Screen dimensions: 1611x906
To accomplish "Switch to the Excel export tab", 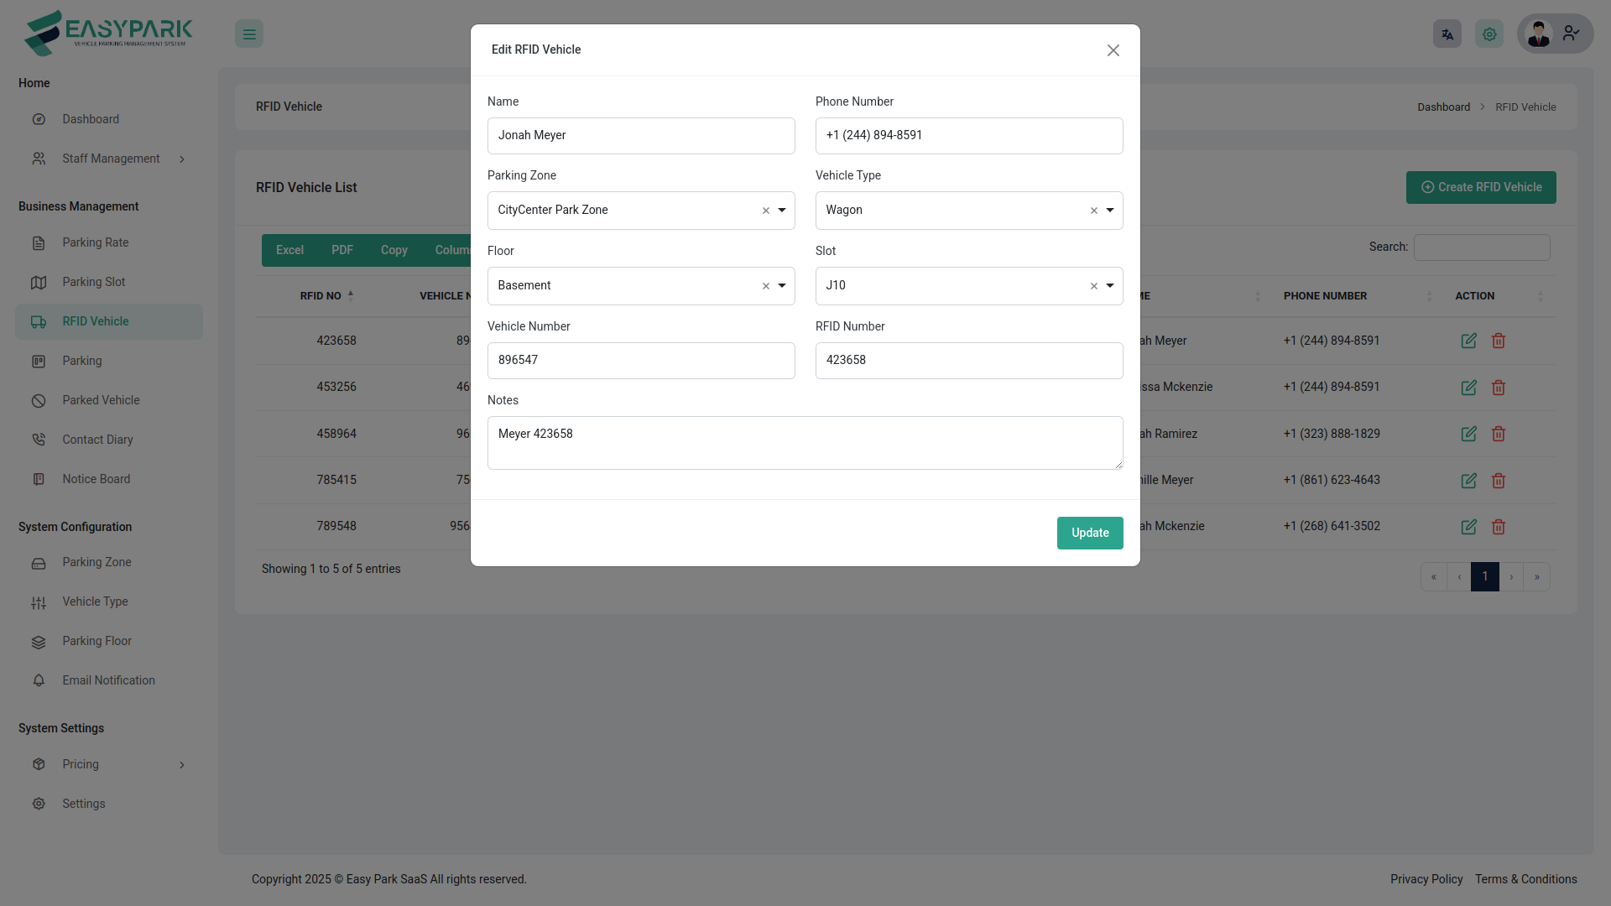I will click(289, 250).
